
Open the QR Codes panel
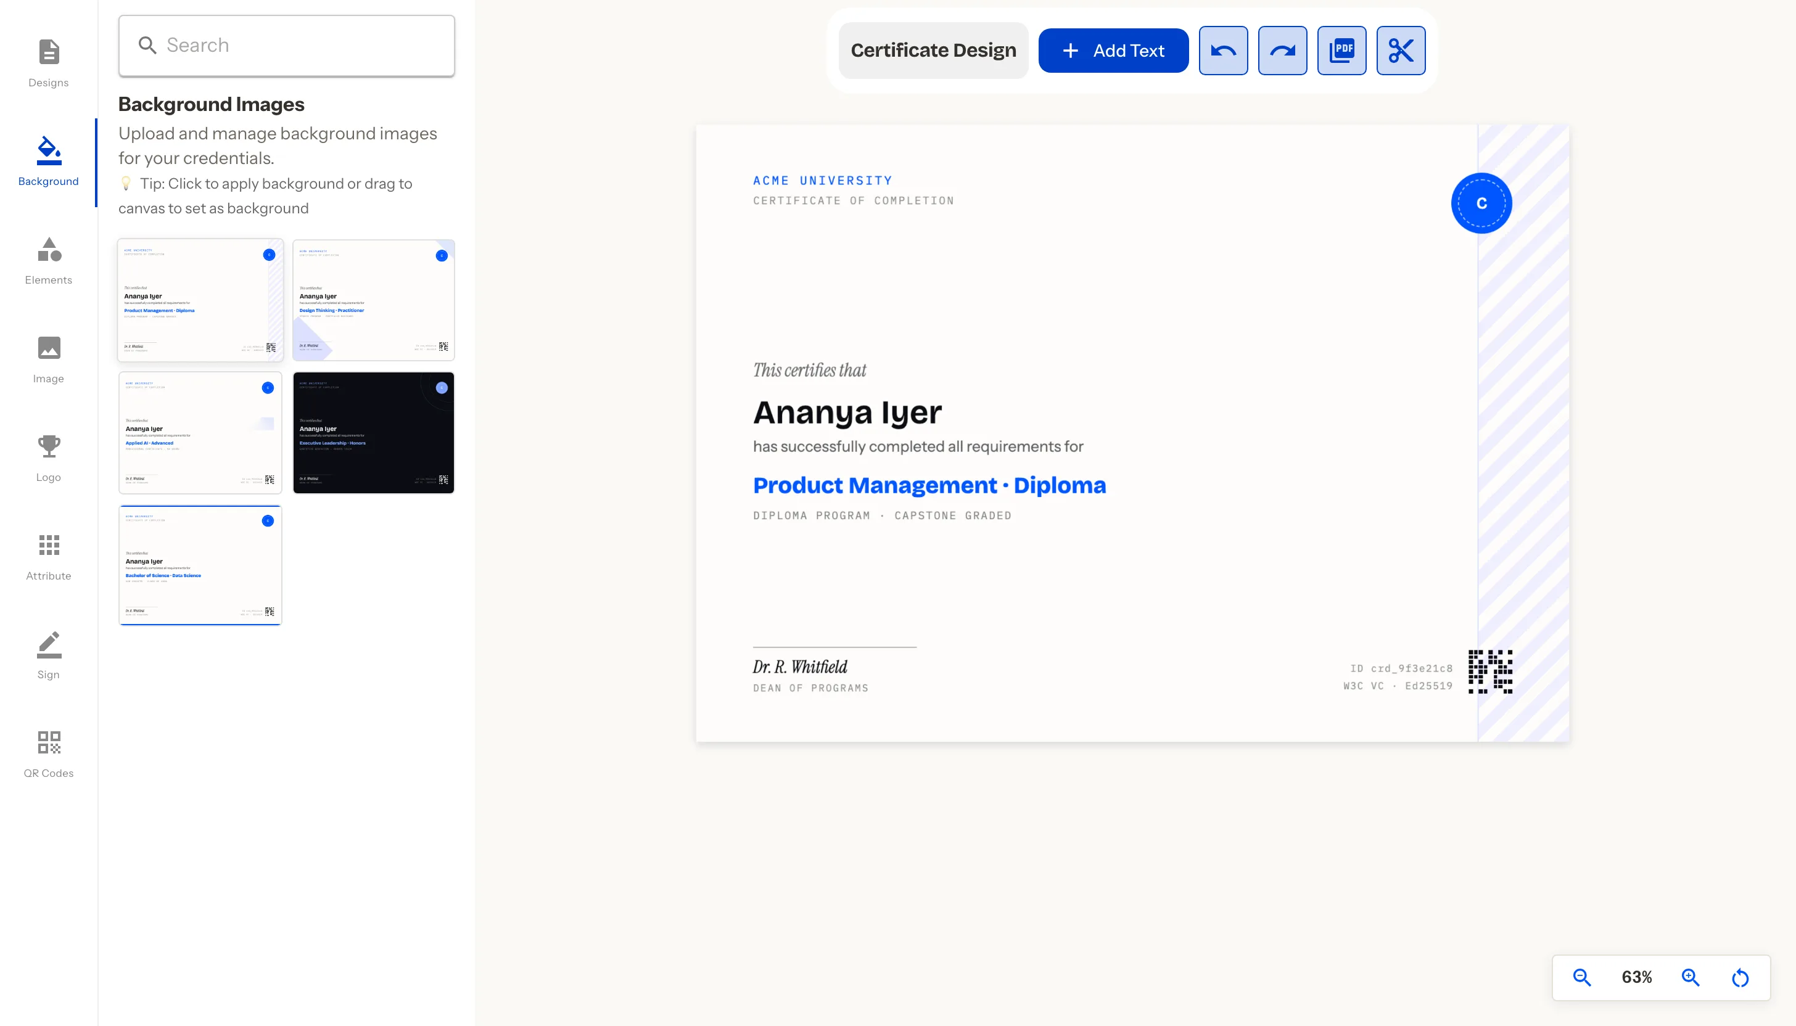pos(49,754)
